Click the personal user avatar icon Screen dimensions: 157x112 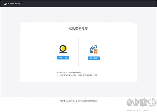tap(63, 49)
